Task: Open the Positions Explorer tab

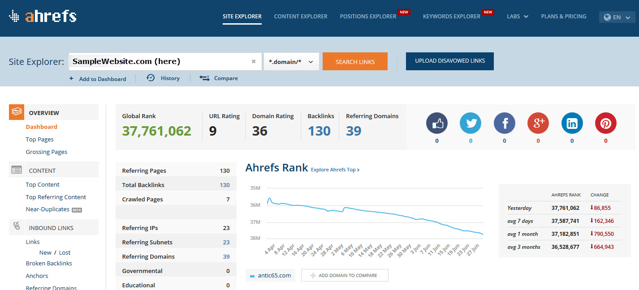Action: tap(368, 17)
